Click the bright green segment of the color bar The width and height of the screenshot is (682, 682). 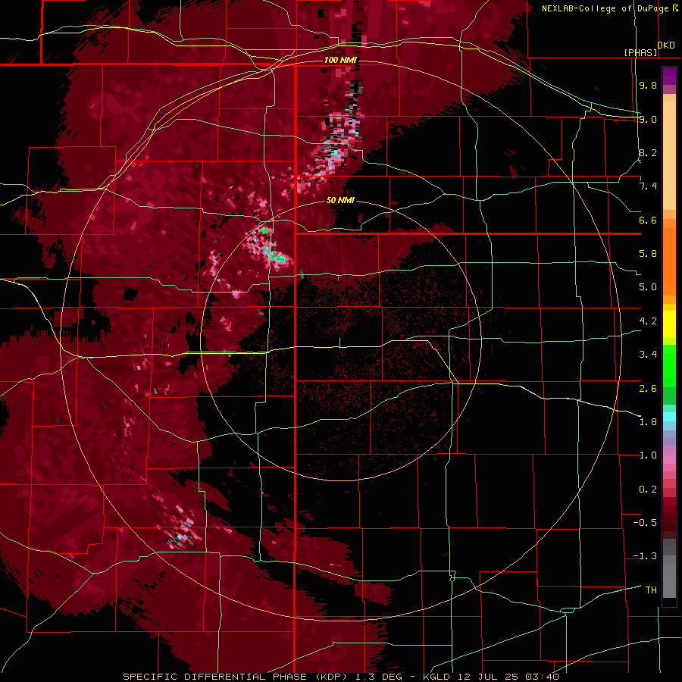click(x=669, y=365)
